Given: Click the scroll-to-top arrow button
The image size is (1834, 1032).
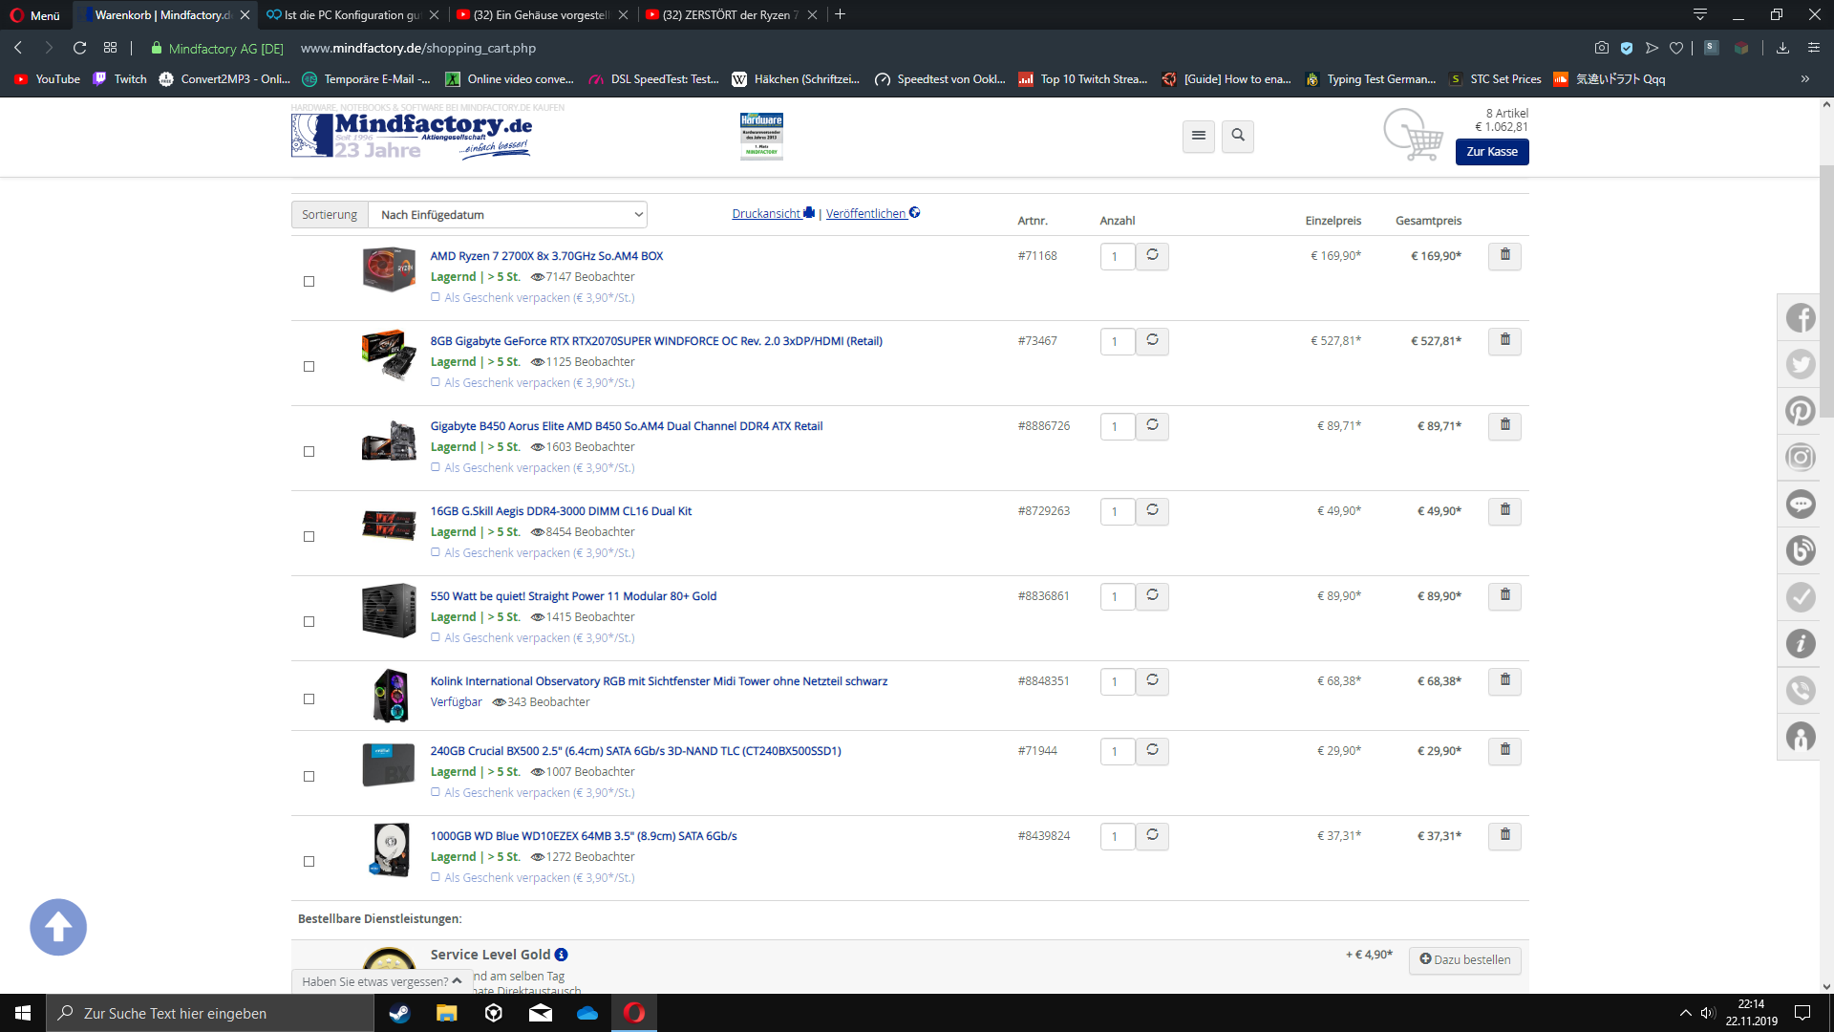Looking at the screenshot, I should coord(58,927).
